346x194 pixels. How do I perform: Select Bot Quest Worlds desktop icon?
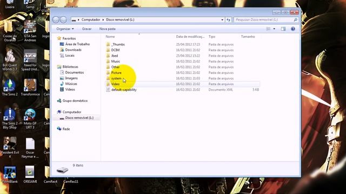tap(10, 60)
